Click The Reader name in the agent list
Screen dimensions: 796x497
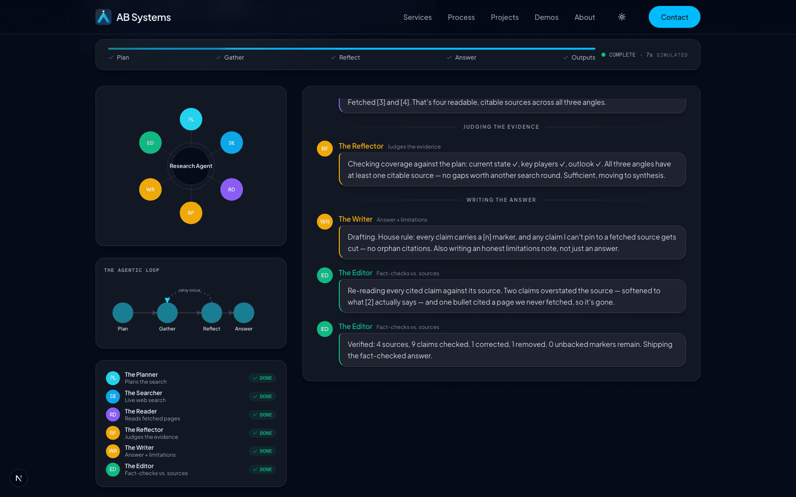pos(141,412)
